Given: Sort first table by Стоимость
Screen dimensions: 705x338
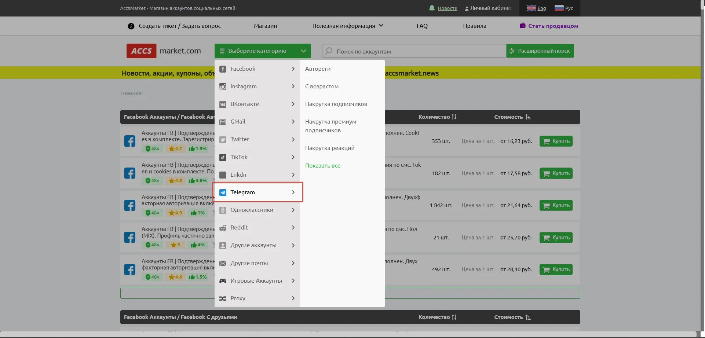Looking at the screenshot, I should (512, 117).
